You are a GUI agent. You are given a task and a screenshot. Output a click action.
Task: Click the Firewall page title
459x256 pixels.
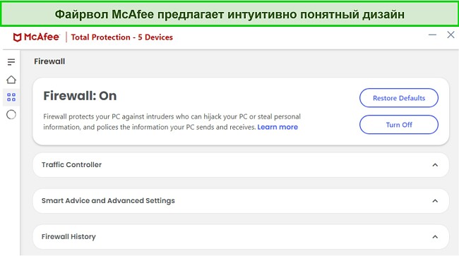pos(49,61)
